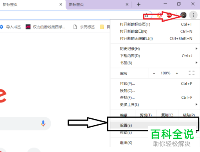200x152 pixels.
Task: Select 打印(P)... menu item
Action: pos(155,84)
